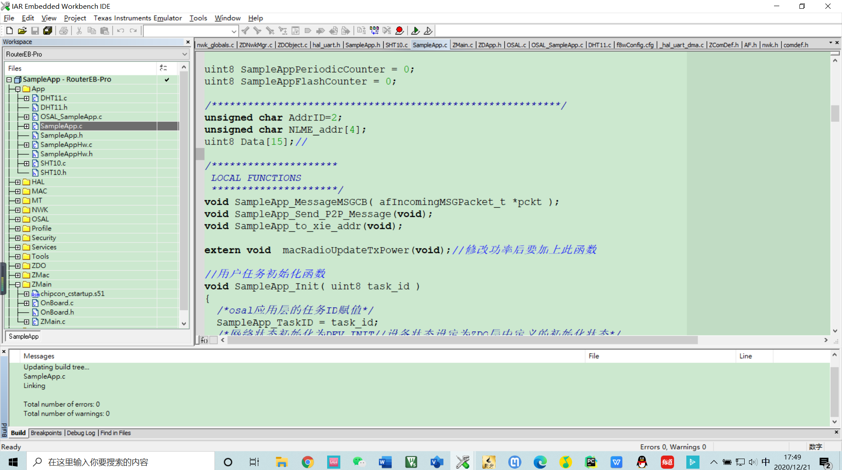Show the open editor tabs list arrow
Viewport: 842px width, 470px height.
[x=830, y=42]
